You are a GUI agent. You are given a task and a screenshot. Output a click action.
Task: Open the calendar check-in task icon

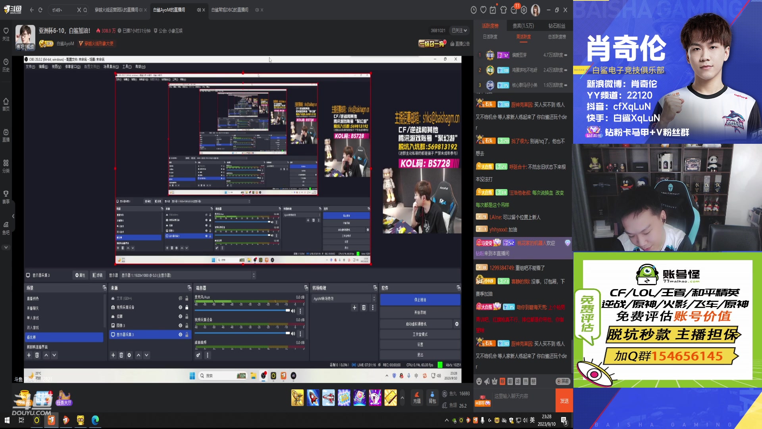tap(493, 10)
